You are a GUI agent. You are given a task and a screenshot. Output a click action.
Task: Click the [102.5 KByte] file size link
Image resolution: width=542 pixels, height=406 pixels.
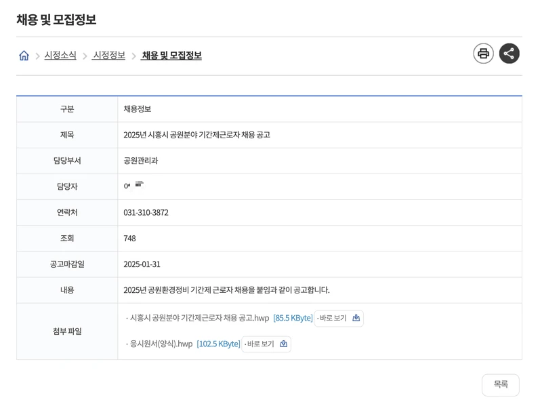220,344
